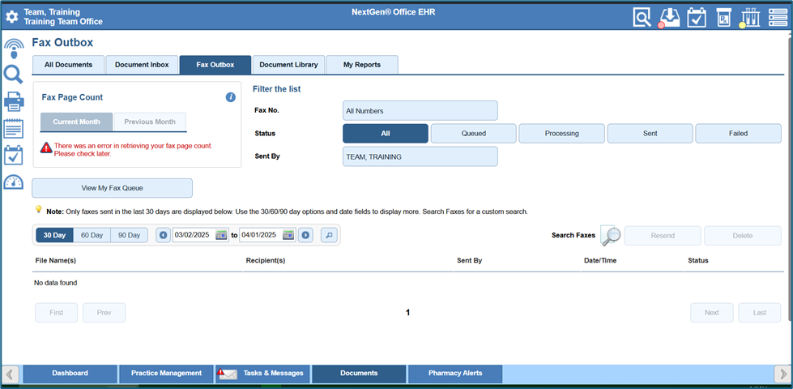The image size is (793, 389).
Task: Select the 90 Day range
Action: pyautogui.click(x=130, y=235)
